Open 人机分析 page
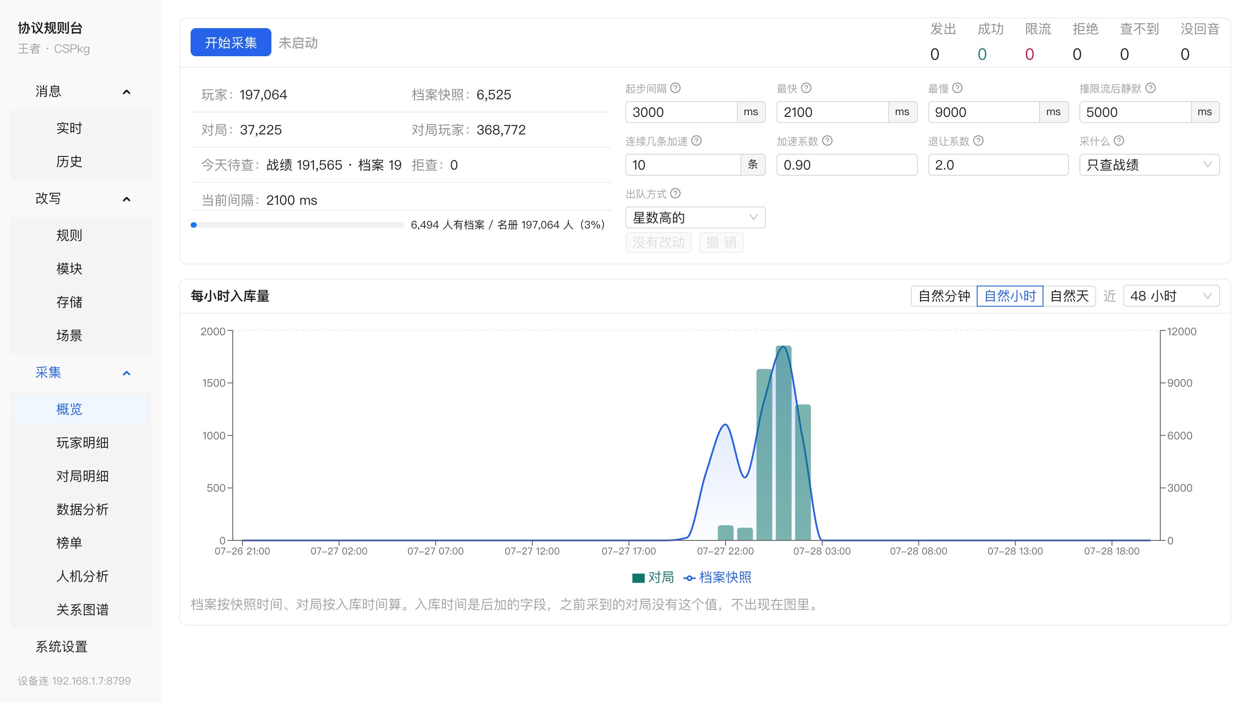 (x=80, y=576)
